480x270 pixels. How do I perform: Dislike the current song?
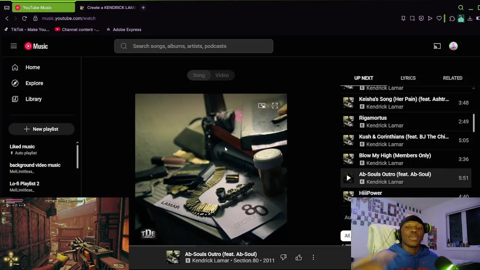click(x=283, y=258)
